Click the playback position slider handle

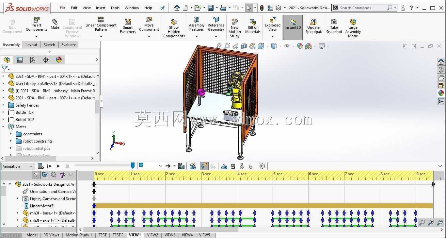pyautogui.click(x=133, y=165)
